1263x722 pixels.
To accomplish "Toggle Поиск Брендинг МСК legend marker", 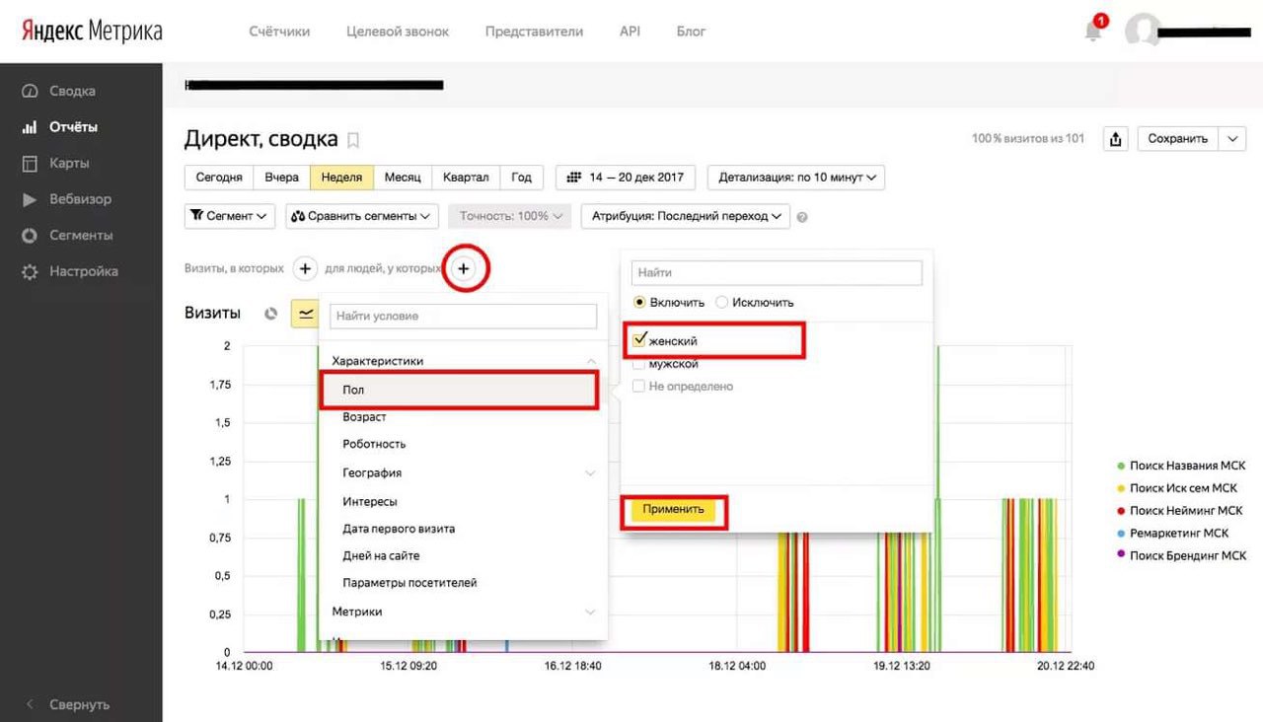I will click(x=1120, y=555).
